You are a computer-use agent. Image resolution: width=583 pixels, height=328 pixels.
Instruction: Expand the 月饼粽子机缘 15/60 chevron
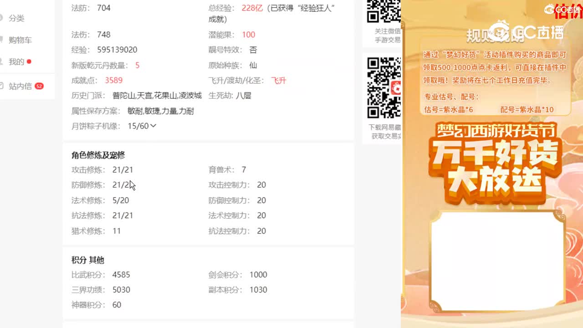pos(153,126)
